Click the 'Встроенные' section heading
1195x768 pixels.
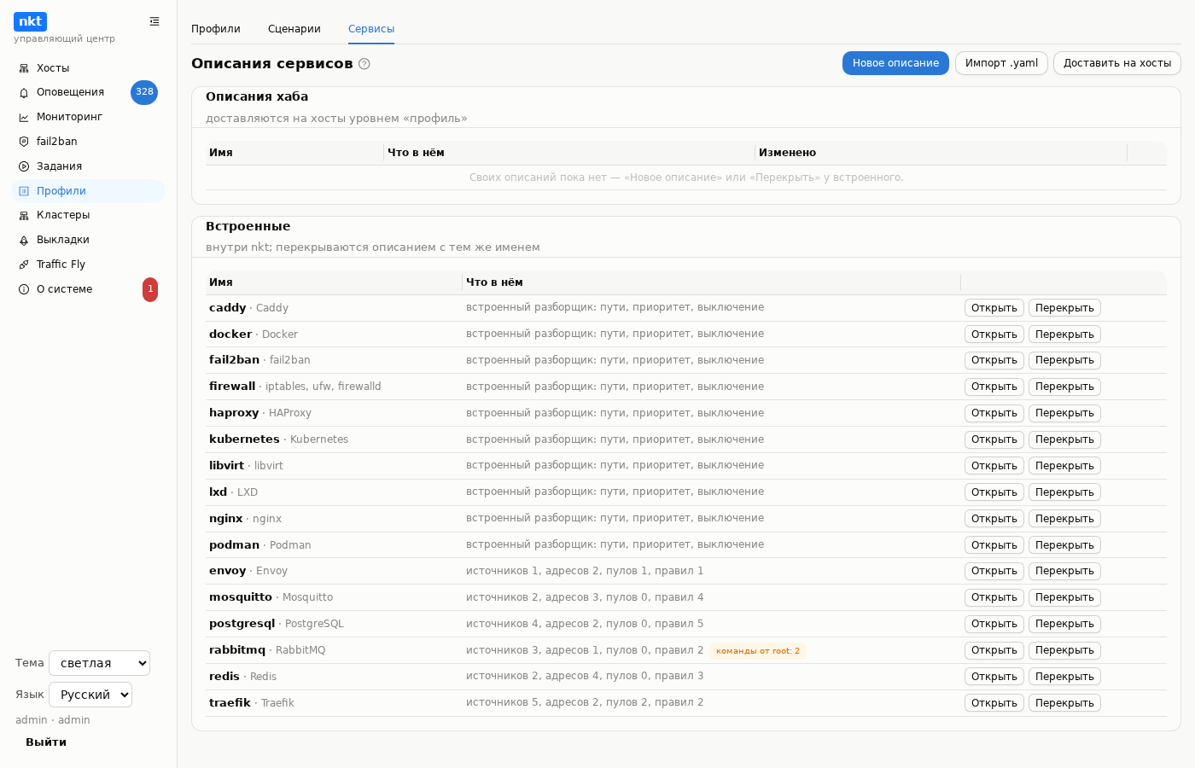point(248,226)
